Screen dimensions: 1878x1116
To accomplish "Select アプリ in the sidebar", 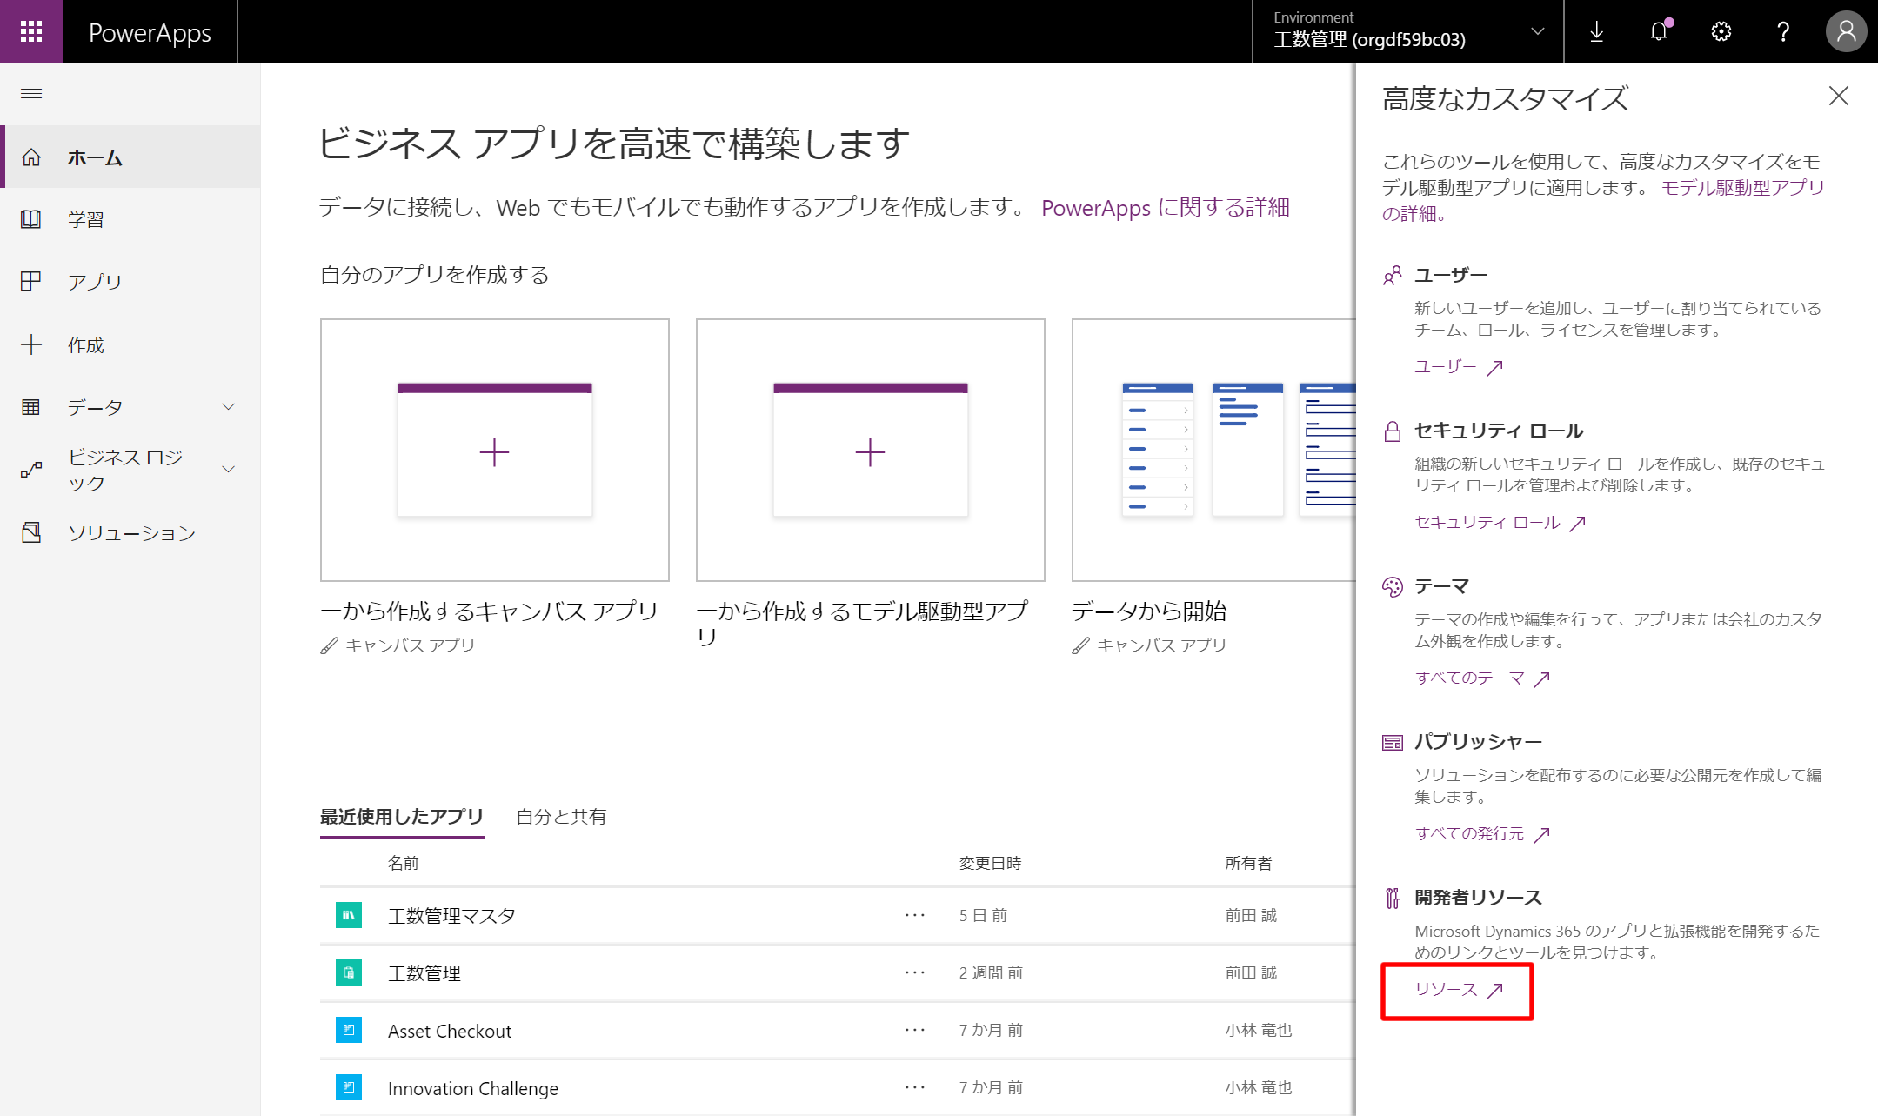I will coord(94,281).
